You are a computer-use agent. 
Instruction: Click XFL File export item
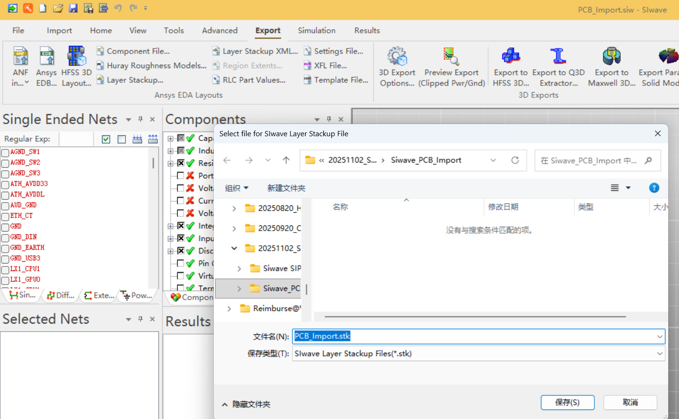coord(325,66)
